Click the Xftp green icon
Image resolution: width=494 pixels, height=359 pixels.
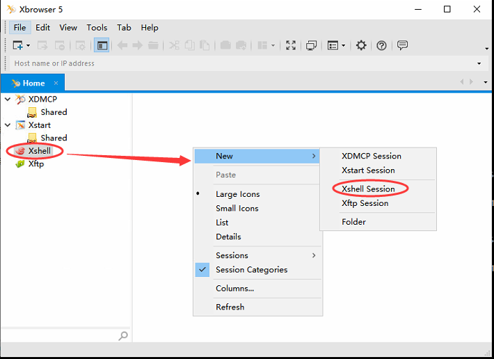[x=20, y=163]
